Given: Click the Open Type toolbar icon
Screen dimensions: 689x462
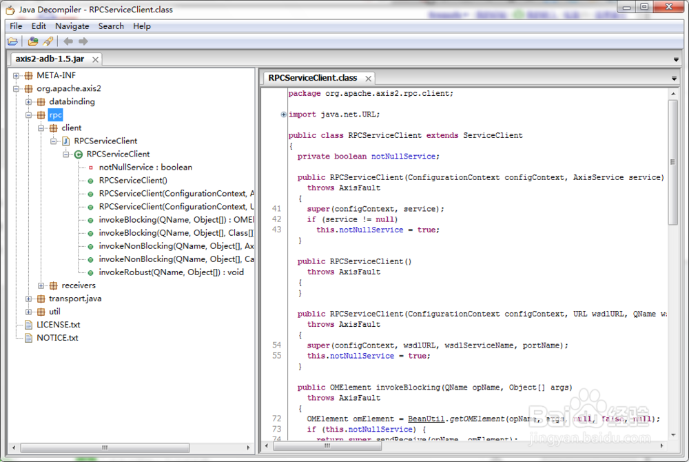Looking at the screenshot, I should (33, 42).
